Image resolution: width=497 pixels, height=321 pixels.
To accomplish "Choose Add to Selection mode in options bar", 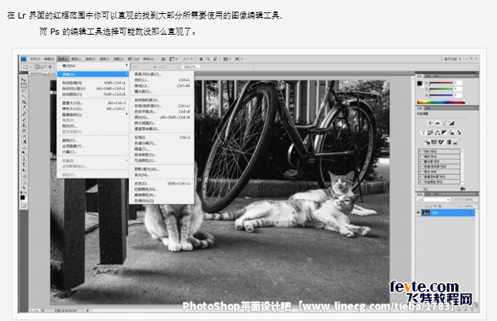I will point(42,67).
